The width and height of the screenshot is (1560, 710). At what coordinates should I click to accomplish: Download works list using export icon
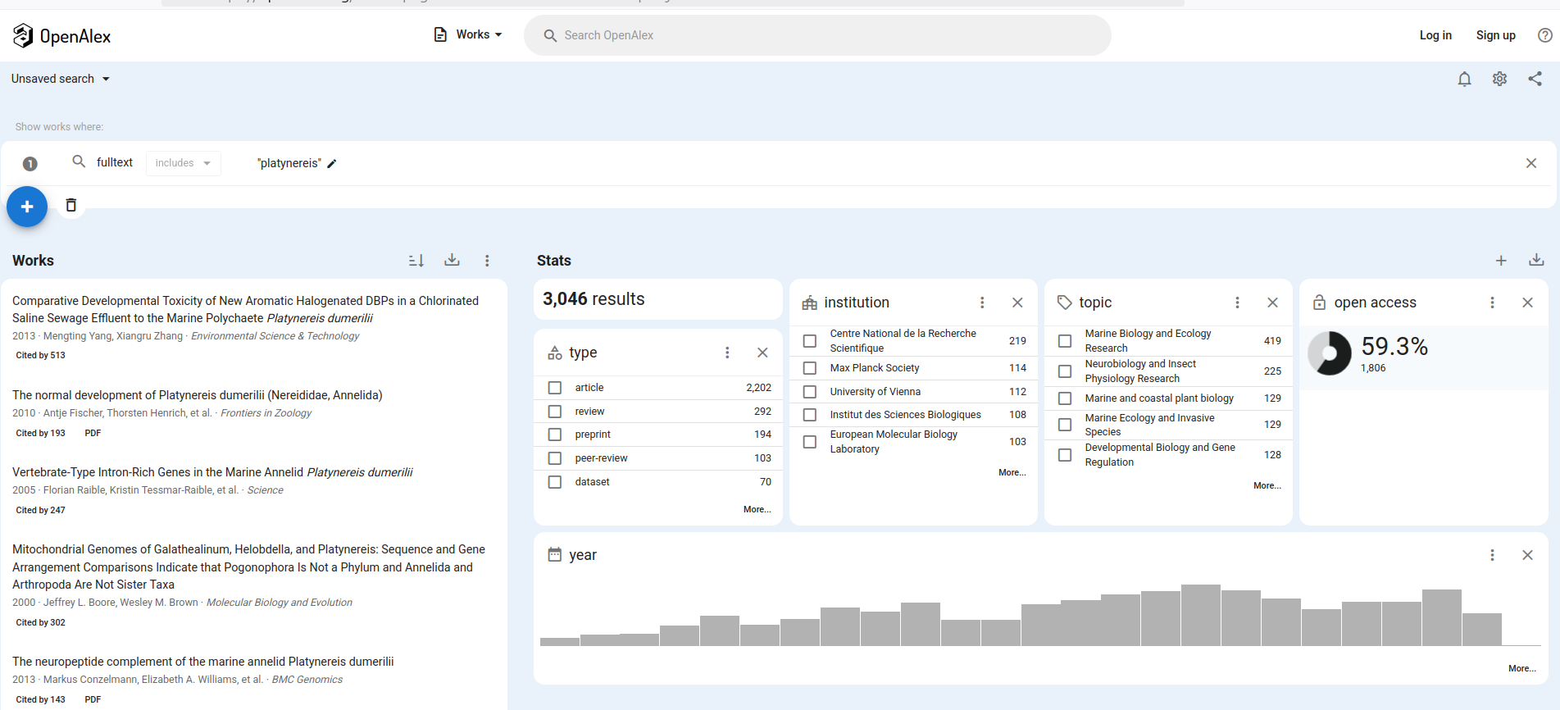pyautogui.click(x=452, y=260)
